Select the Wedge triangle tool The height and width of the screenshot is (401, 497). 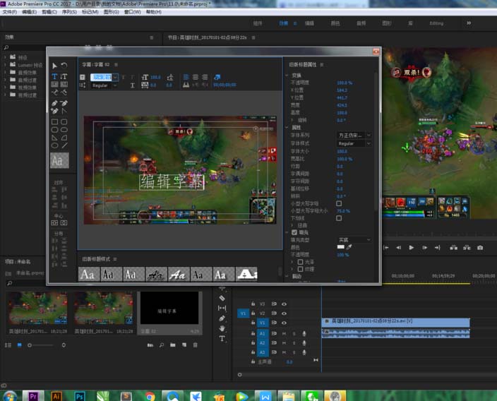[x=54, y=138]
